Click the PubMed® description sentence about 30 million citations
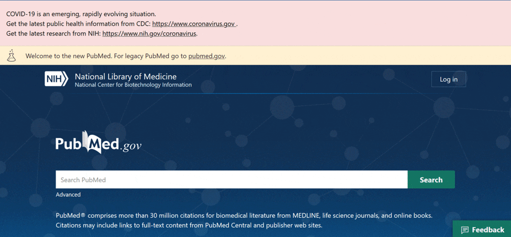Screen dimensions: 511x237 pyautogui.click(x=244, y=215)
